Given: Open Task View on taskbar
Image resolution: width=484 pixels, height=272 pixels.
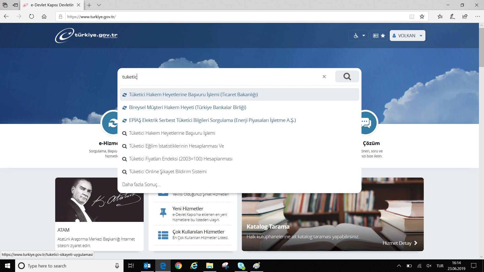Looking at the screenshot, I should click(131, 266).
